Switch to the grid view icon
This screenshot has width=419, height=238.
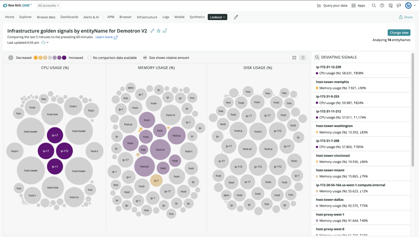(294, 58)
